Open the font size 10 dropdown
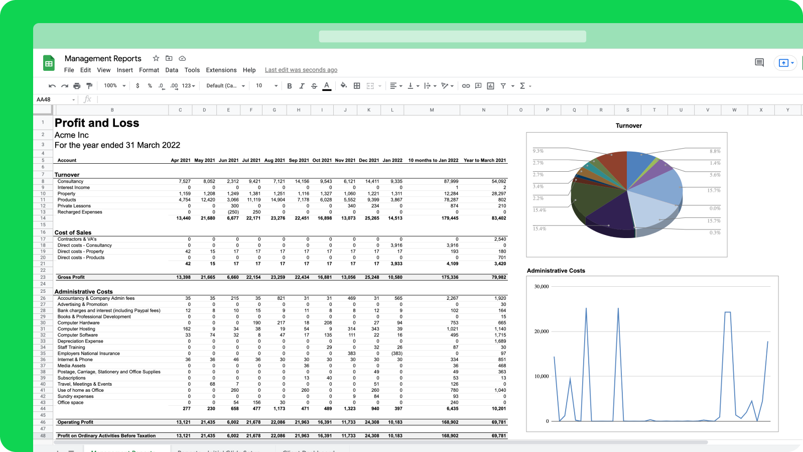The image size is (803, 452). point(266,86)
